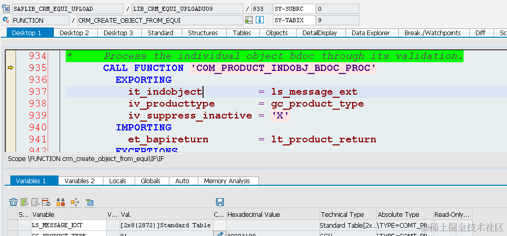This screenshot has height=236, width=507.
Task: Click ls_message_ext in code line 937
Action: [314, 92]
